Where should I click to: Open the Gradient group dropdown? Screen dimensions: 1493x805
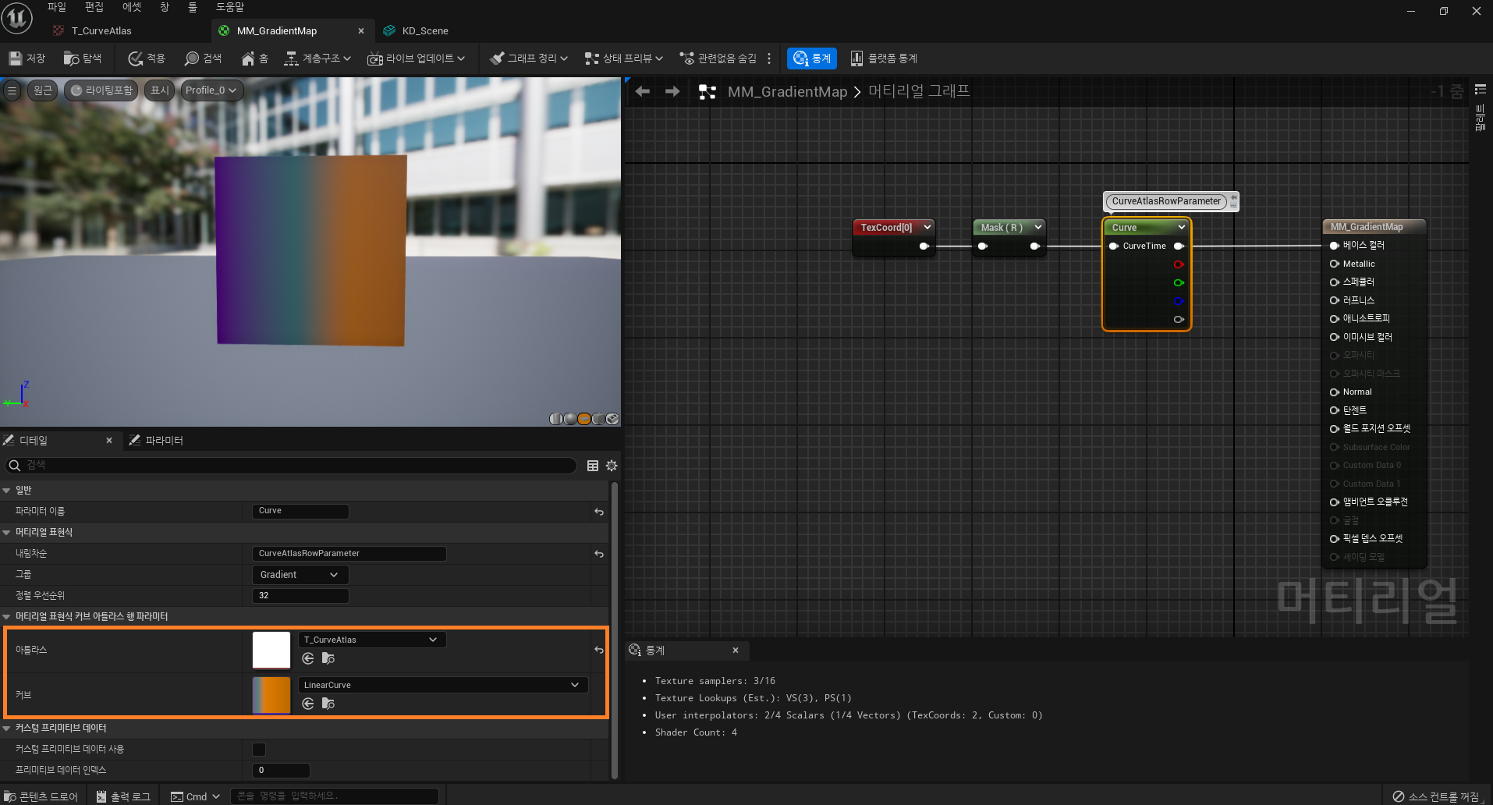pos(300,575)
